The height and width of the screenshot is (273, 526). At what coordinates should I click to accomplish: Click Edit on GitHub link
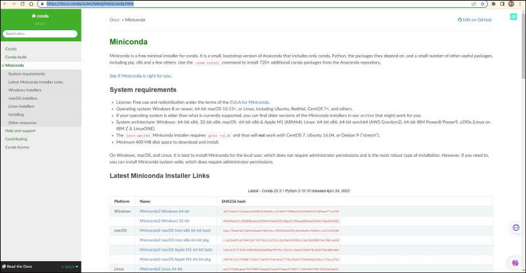point(475,20)
